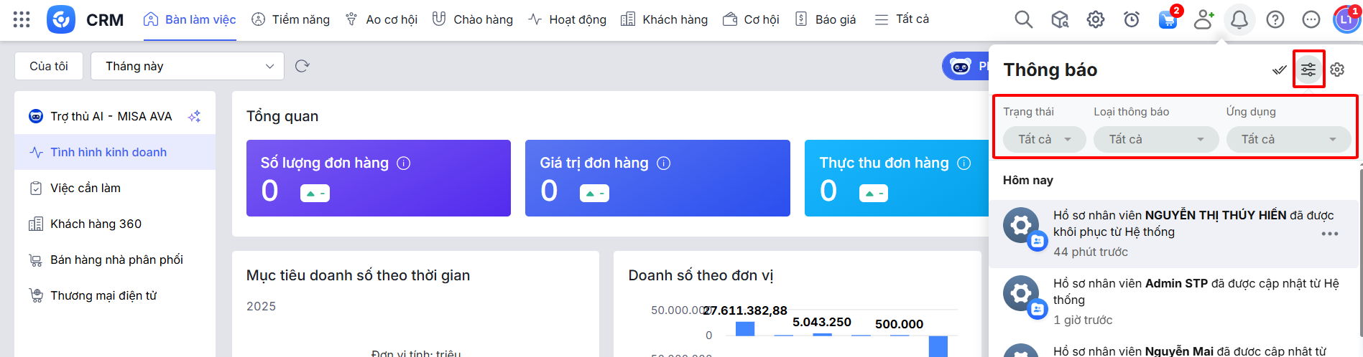This screenshot has width=1363, height=357.
Task: Open notification settings gear
Action: [1337, 70]
